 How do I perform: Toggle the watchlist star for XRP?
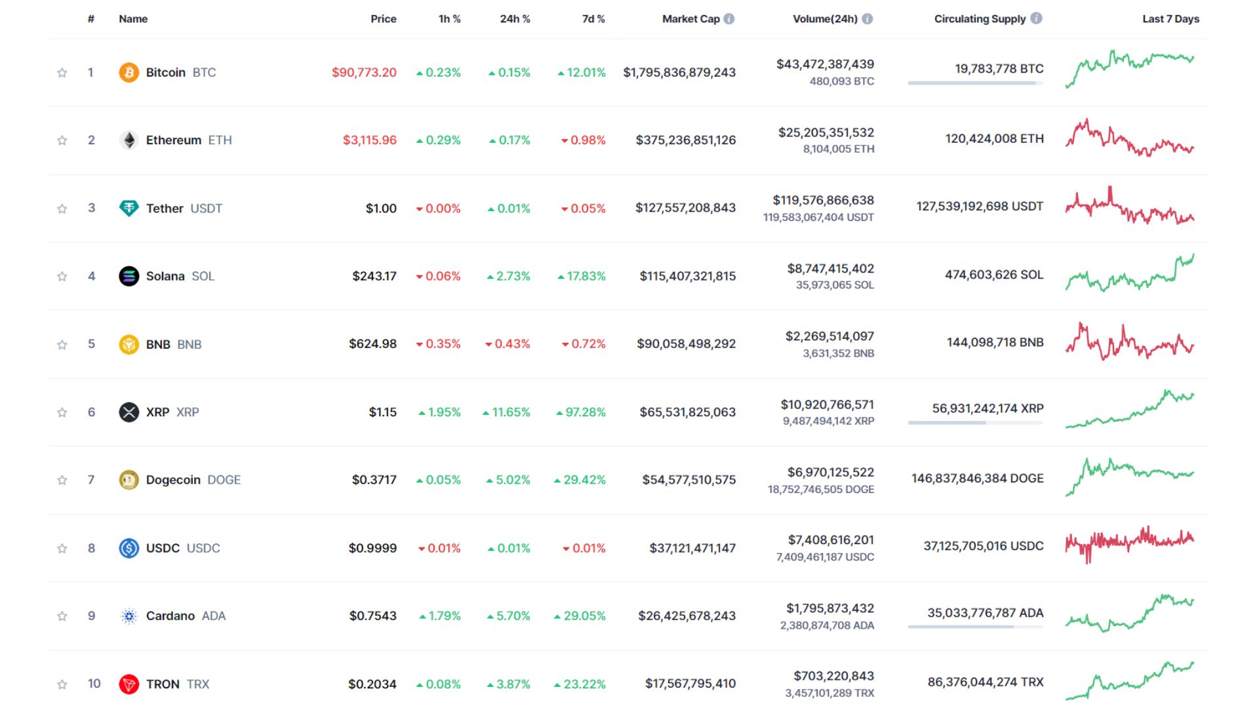click(x=62, y=412)
